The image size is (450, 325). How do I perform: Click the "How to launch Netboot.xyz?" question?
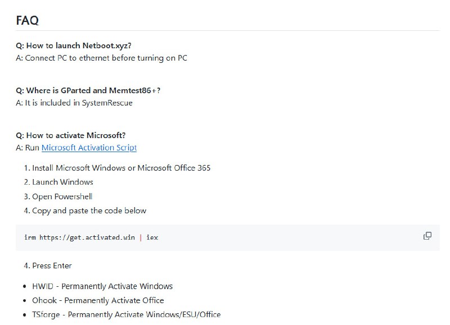tap(74, 45)
